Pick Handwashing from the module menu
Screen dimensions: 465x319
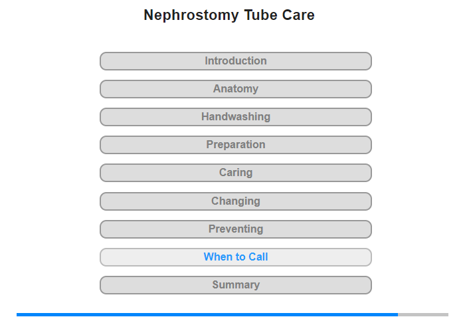click(x=236, y=117)
